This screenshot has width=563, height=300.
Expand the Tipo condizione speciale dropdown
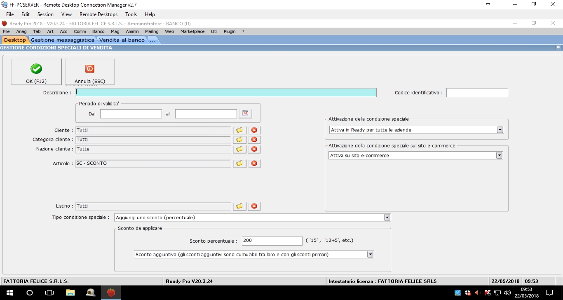point(387,217)
